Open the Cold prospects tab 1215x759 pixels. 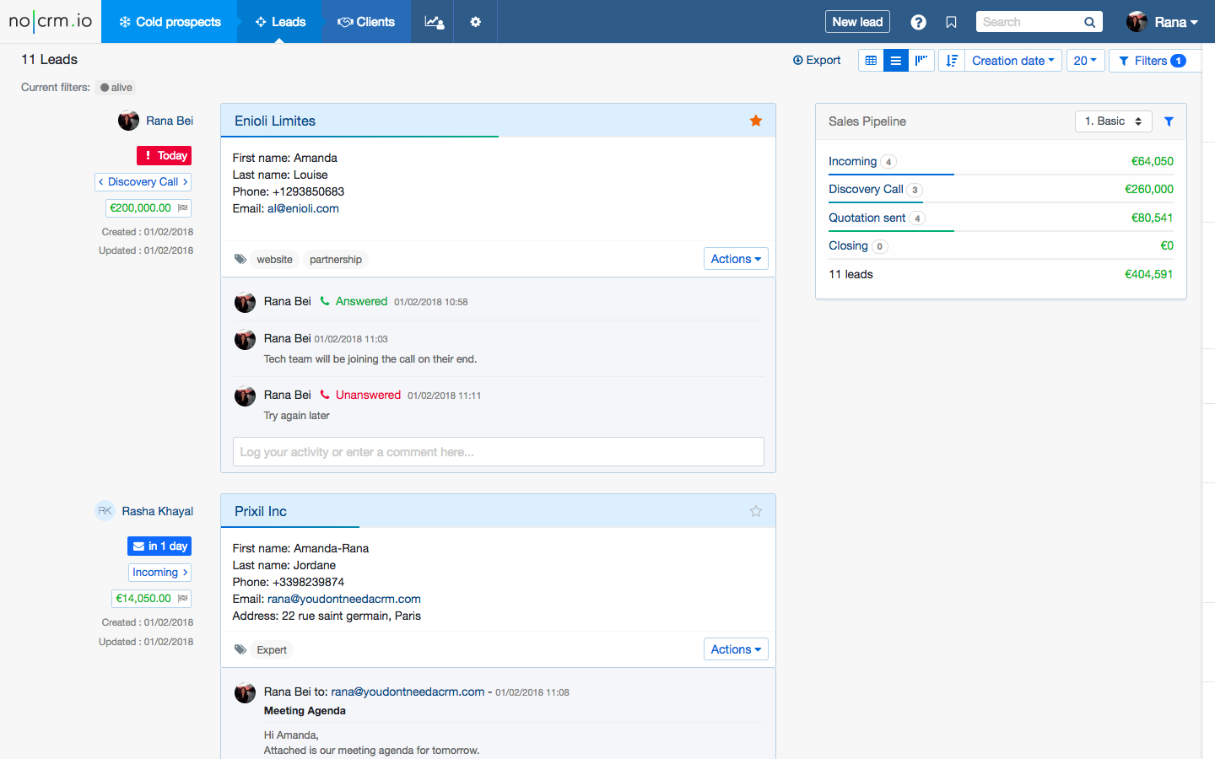(170, 22)
